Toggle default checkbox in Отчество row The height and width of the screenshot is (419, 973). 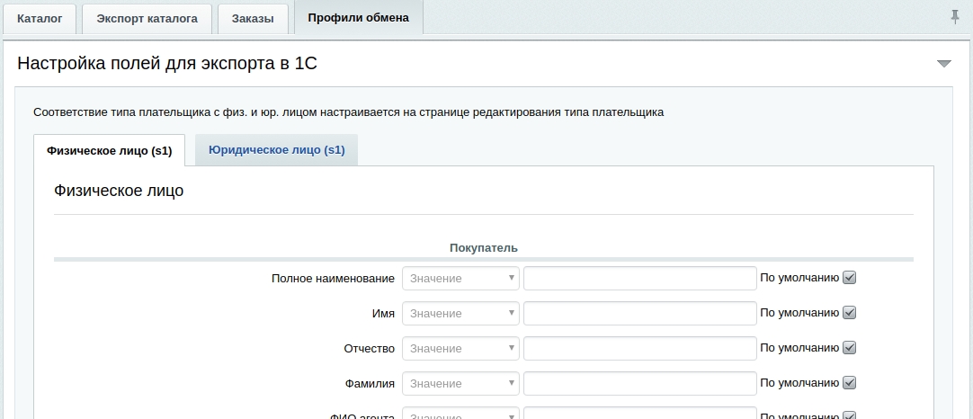click(849, 348)
